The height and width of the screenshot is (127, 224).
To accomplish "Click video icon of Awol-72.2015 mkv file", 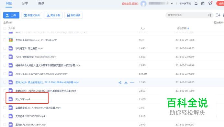I will (x=11, y=74).
